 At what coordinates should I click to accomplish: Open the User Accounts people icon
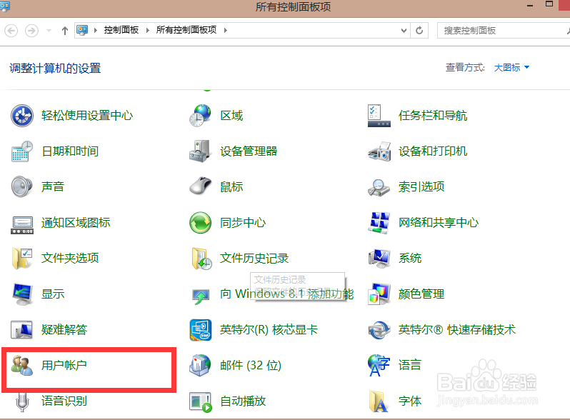coord(22,366)
